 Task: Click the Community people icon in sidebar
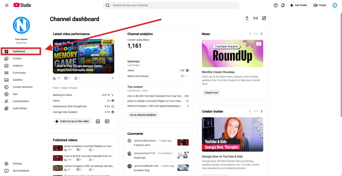(7, 73)
